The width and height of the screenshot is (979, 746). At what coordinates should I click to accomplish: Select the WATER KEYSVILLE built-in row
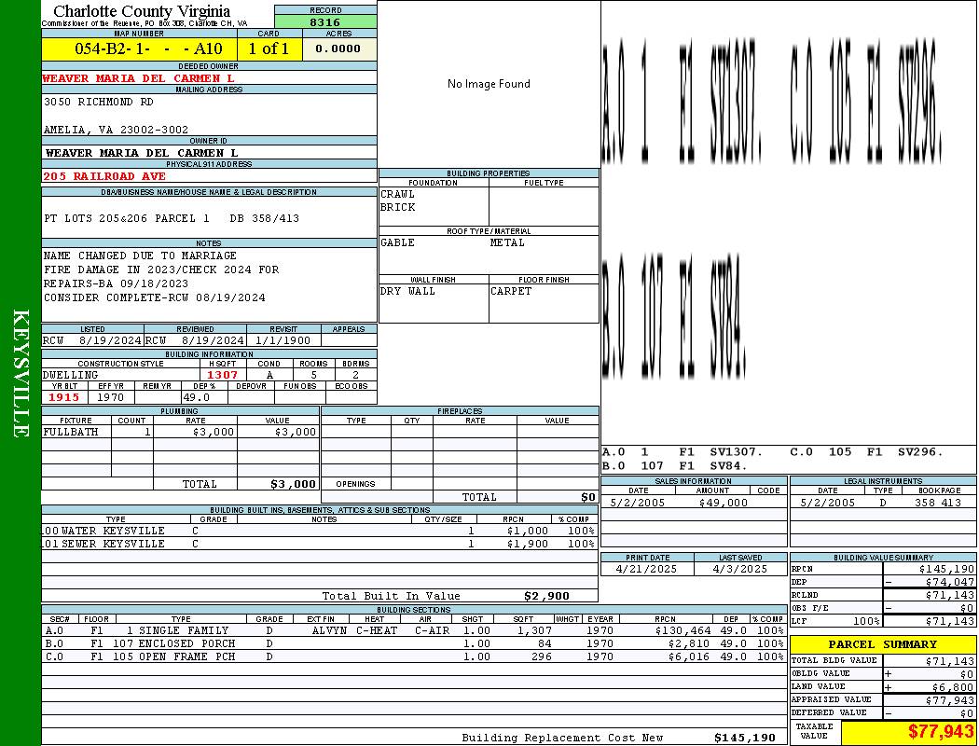click(320, 532)
